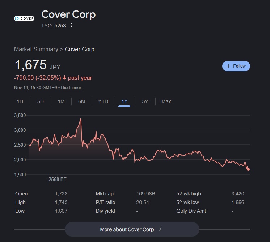
Task: Click the 3,500 y-axis label
Action: coord(20,115)
